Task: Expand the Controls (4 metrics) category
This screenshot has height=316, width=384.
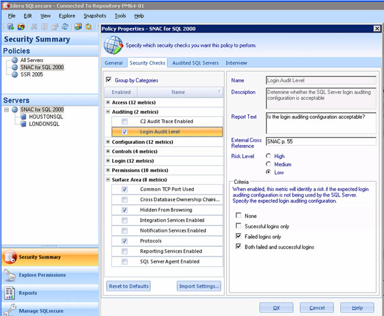Action: [108, 151]
